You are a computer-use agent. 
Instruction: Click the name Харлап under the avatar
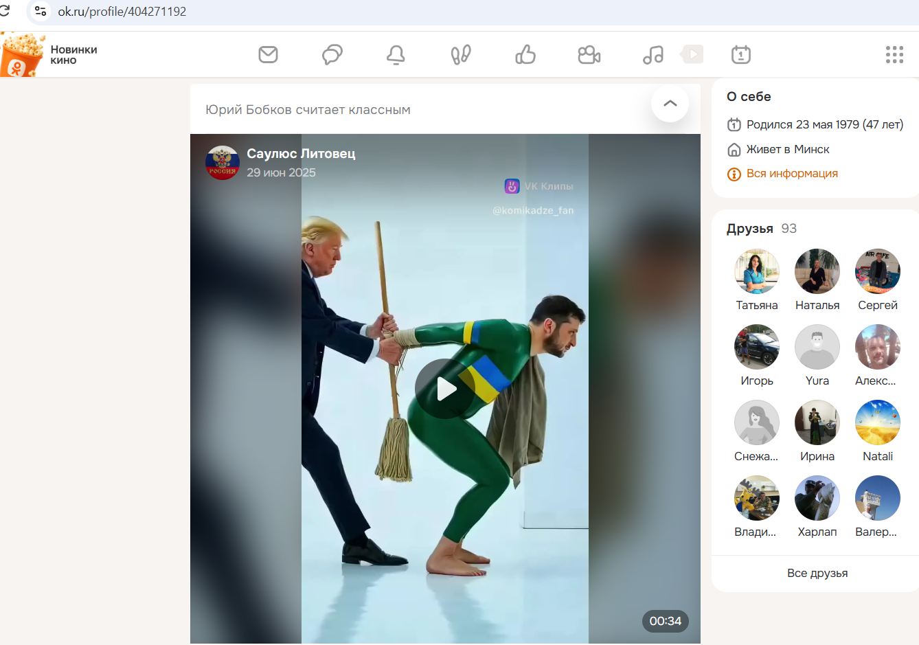click(817, 532)
